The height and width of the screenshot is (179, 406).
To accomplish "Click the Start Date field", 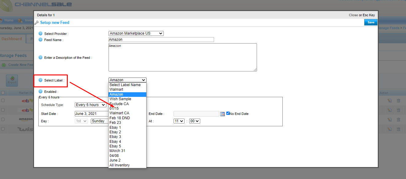I will (92, 114).
